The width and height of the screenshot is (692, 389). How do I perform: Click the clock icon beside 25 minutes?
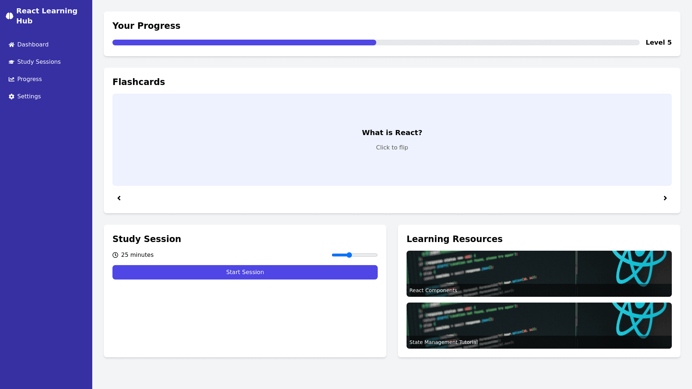pos(115,255)
